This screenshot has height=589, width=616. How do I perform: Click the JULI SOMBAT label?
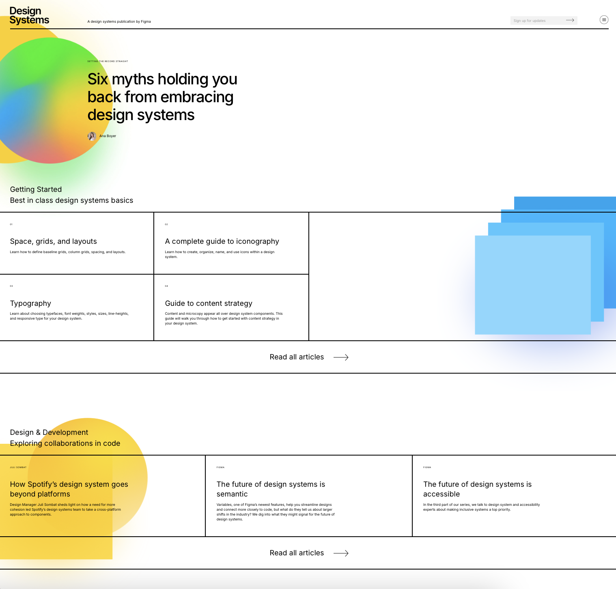pos(18,467)
